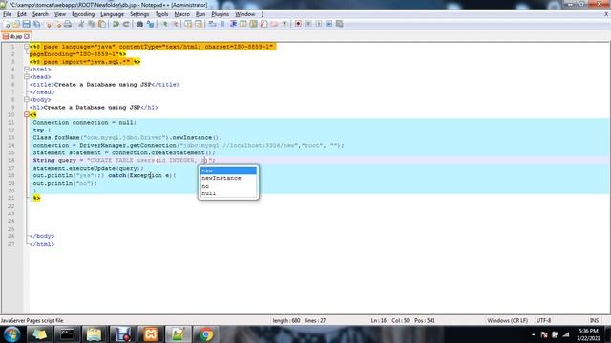Choose 'null' in autocomplete list
The height and width of the screenshot is (343, 611).
coord(228,193)
